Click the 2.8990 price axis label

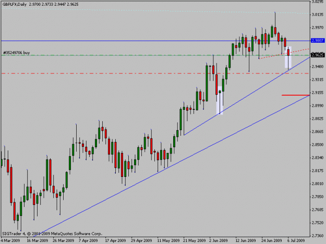pos(318,106)
